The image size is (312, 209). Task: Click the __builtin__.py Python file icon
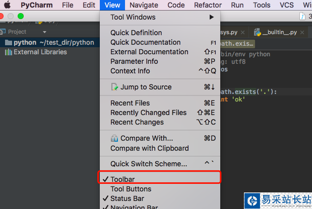(258, 33)
